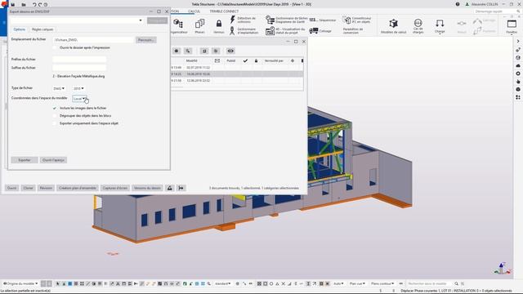Click the pin icon at document list bottom
523x294 pixels.
(x=181, y=188)
